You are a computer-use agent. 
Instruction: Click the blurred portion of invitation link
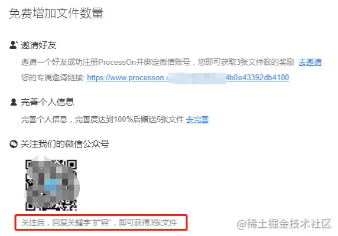[197, 78]
